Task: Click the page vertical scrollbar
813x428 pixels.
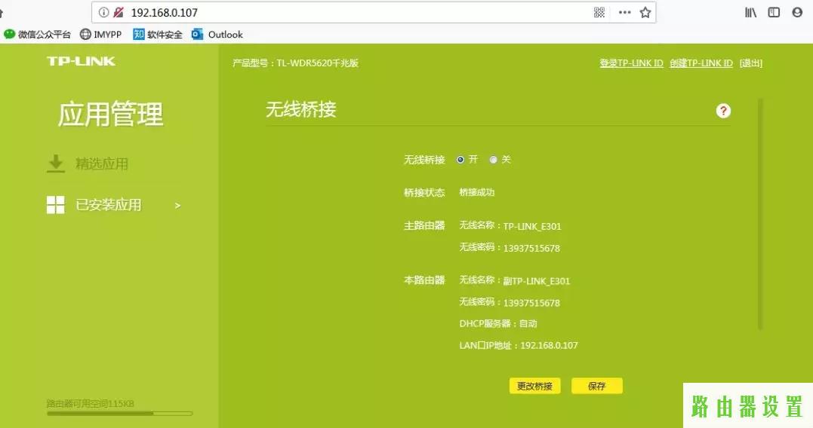Action: coord(760,214)
